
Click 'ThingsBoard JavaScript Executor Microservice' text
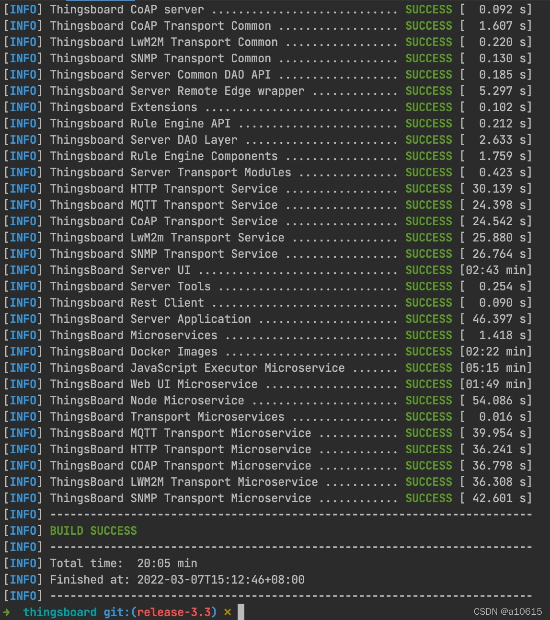(x=197, y=368)
